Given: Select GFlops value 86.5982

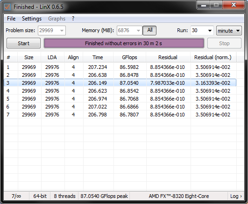Looking at the screenshot, I should (x=129, y=67).
